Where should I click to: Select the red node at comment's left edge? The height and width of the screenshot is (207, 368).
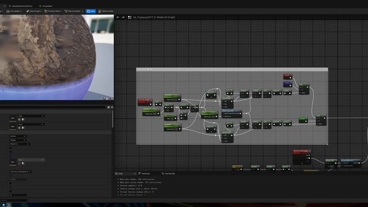click(x=145, y=102)
